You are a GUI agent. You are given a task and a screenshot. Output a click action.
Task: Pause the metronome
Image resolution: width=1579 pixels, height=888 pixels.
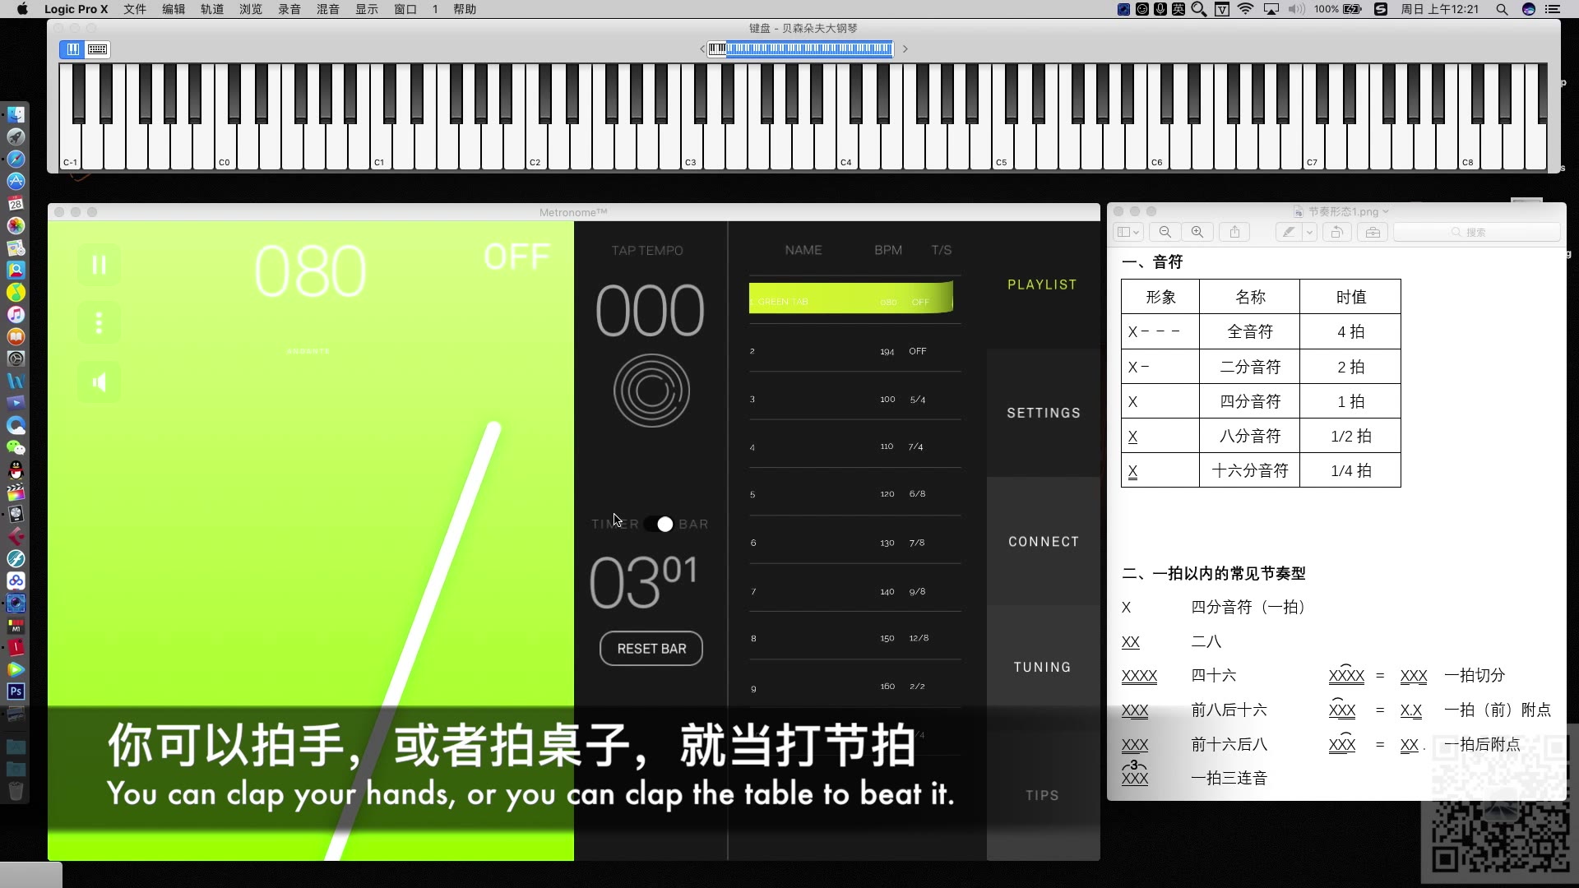pos(99,265)
